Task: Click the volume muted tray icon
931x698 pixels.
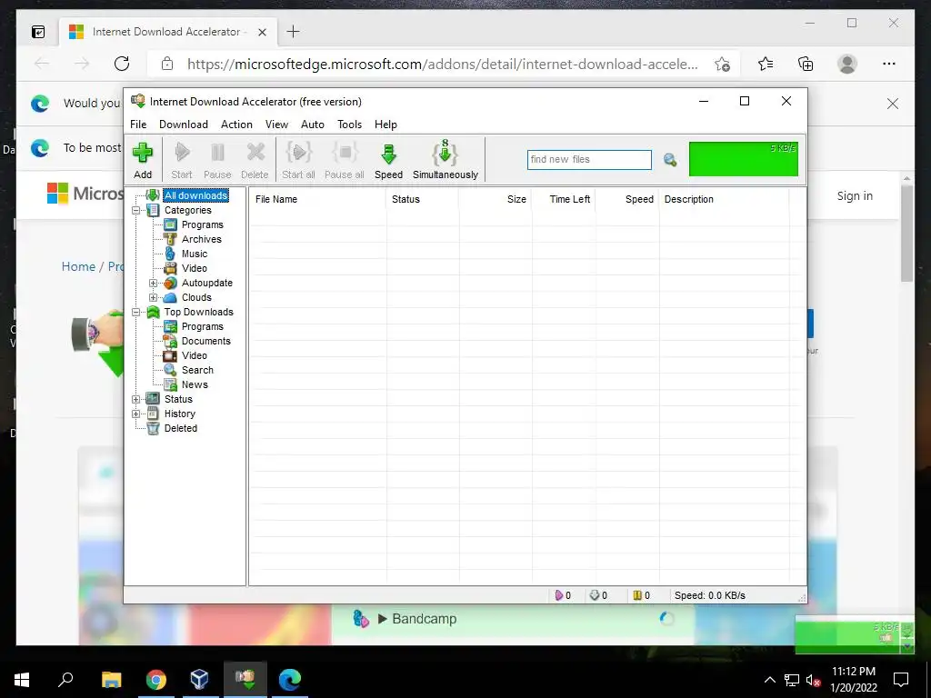Action: [813, 680]
